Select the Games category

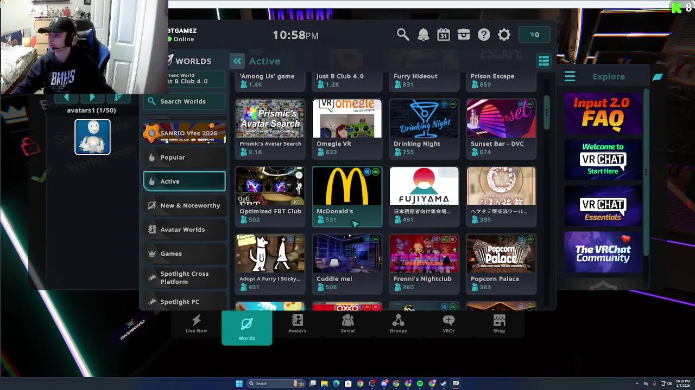pos(184,253)
